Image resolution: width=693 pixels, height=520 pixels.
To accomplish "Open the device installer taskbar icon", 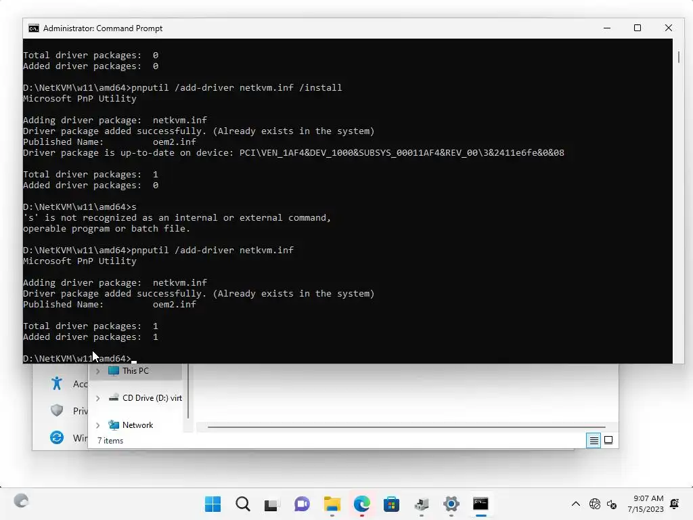I will (421, 504).
